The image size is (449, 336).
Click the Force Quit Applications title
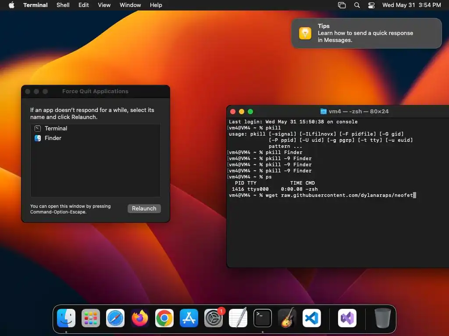[x=95, y=91]
